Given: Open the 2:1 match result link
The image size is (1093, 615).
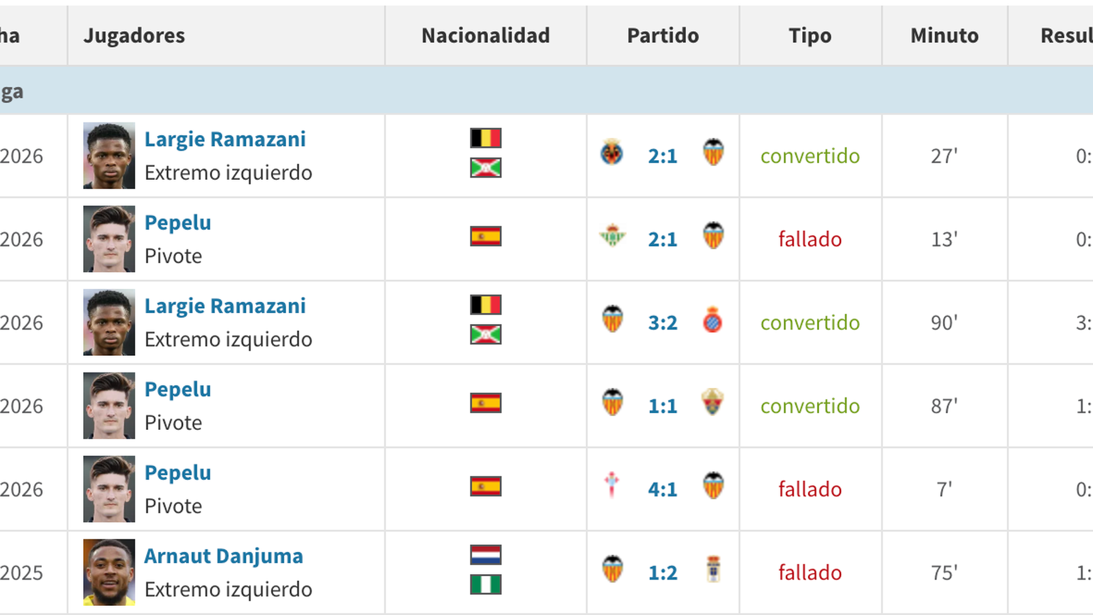Looking at the screenshot, I should click(662, 156).
